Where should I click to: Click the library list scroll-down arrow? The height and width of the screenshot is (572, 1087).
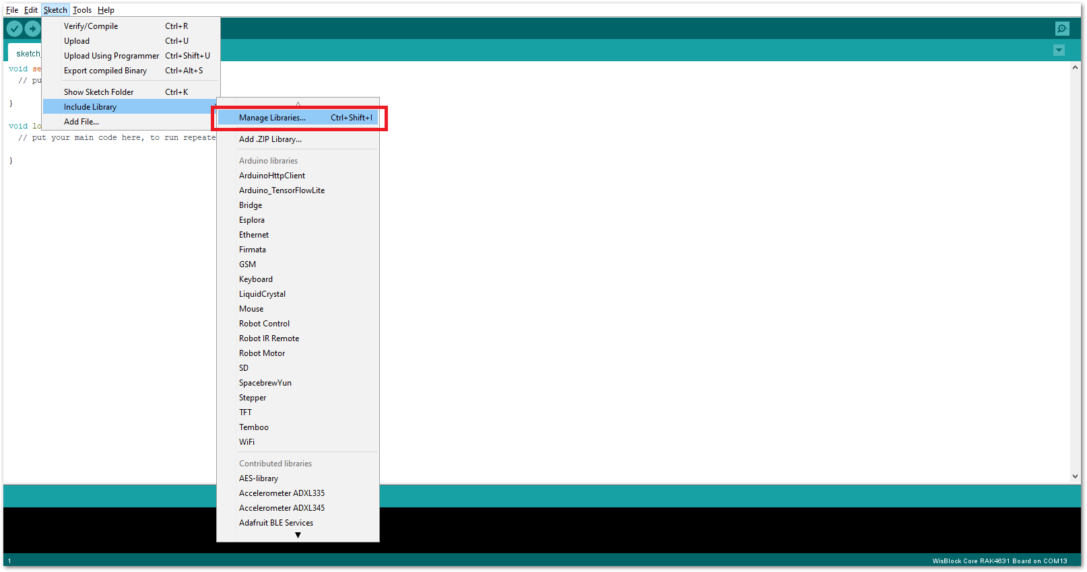(x=298, y=536)
